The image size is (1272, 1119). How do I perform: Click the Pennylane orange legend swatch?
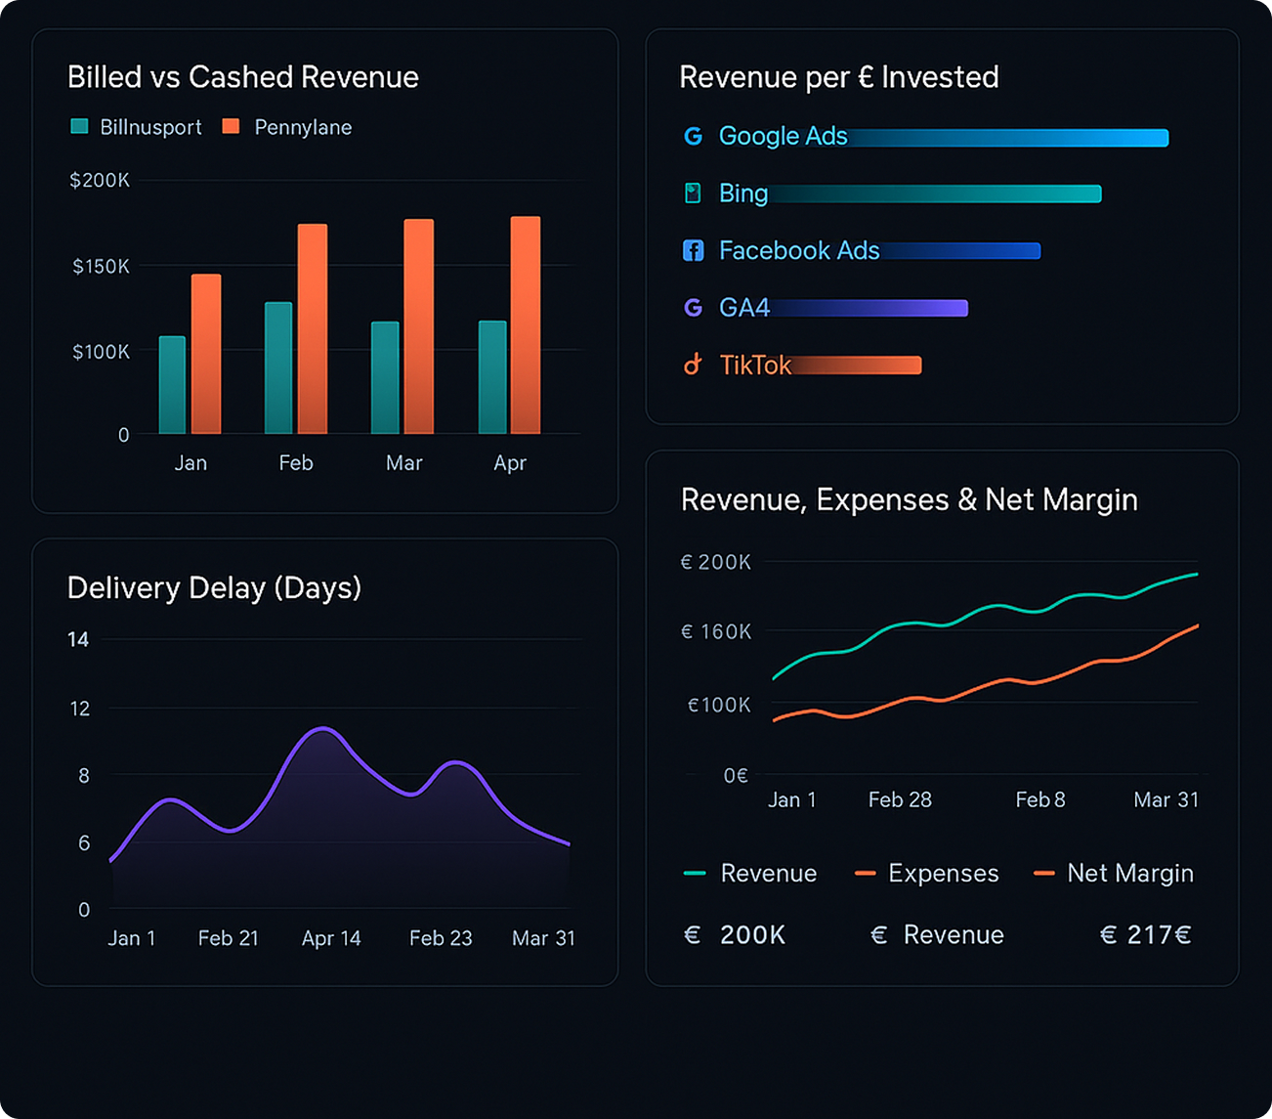231,126
